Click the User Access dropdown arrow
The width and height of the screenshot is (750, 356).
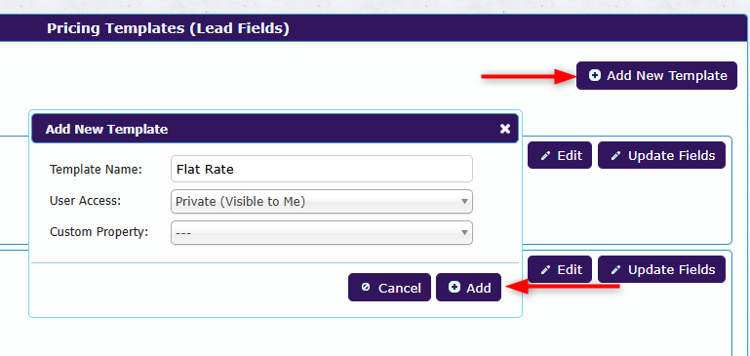point(464,202)
